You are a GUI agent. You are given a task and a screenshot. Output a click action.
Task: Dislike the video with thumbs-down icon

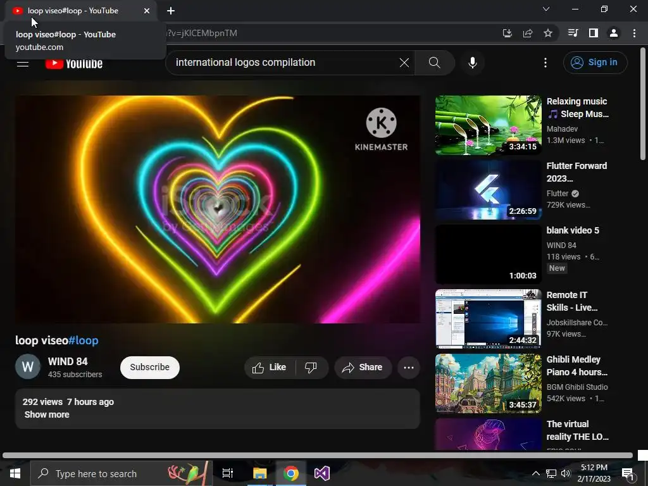[311, 368]
